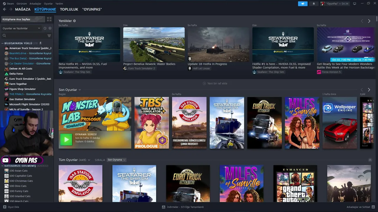Open Grand Theft Auto Enhanced cover in Tüm Oyunlar
The width and height of the screenshot is (378, 212).
(295, 183)
